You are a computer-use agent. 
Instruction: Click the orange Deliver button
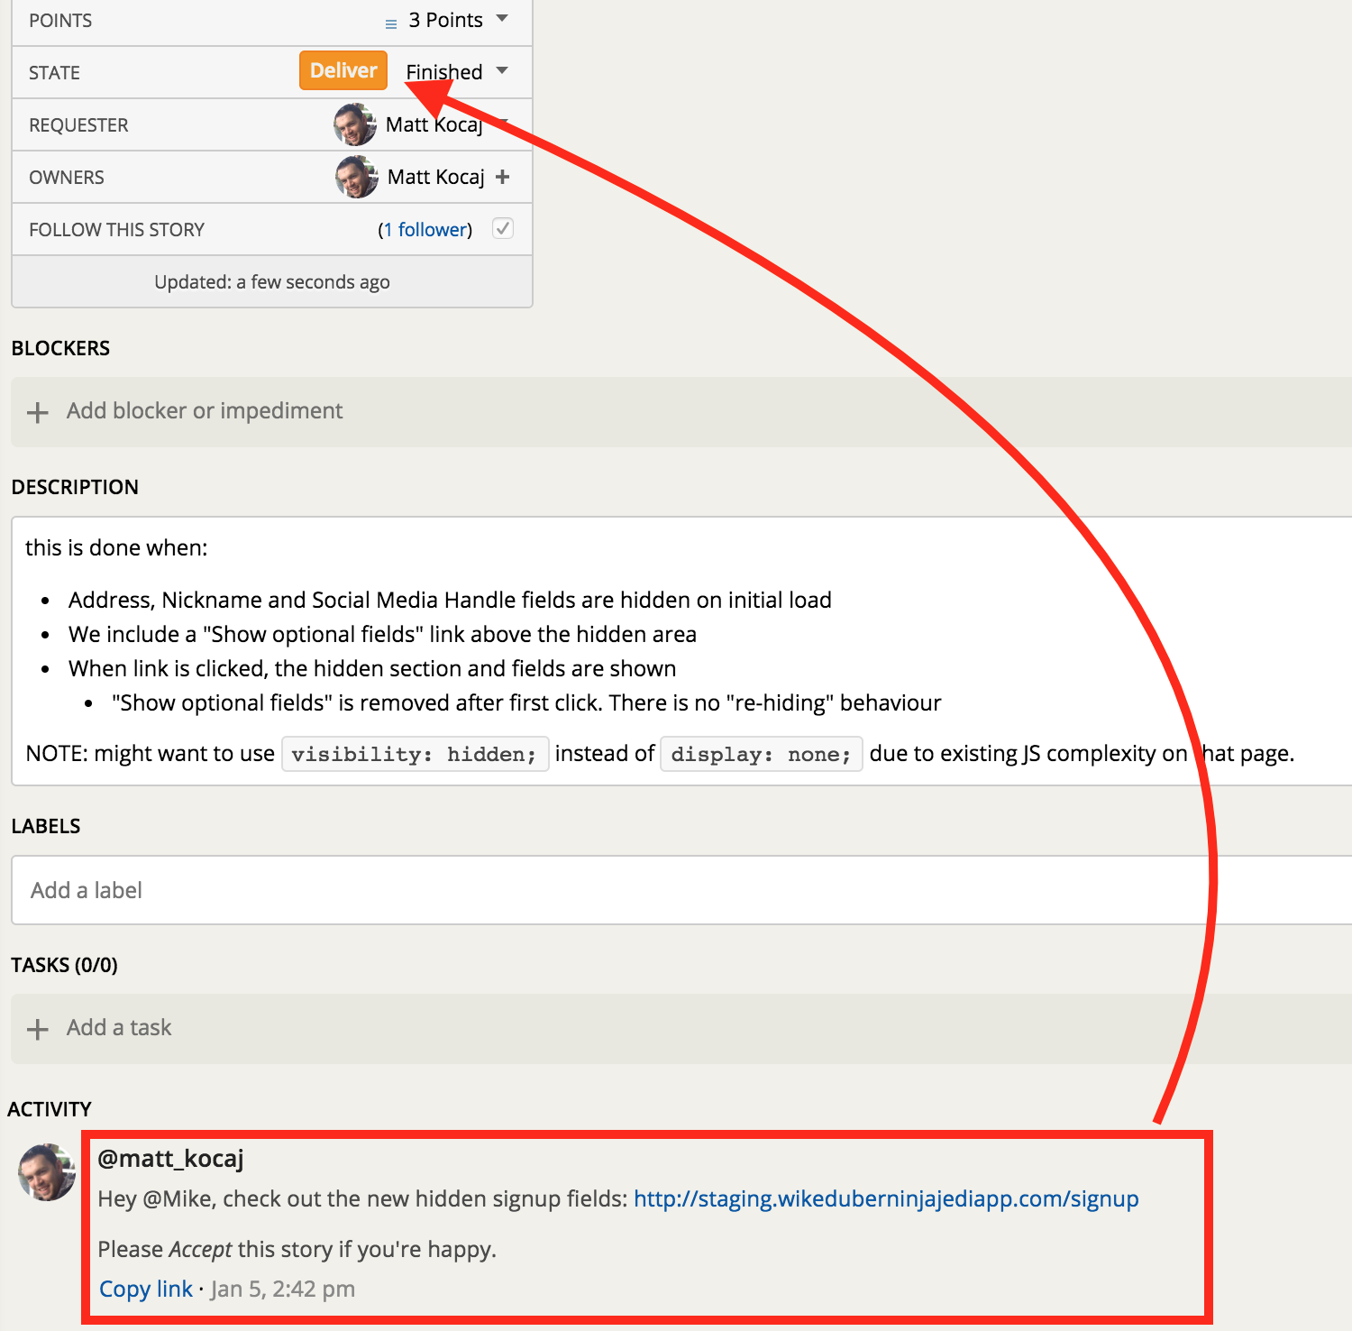tap(343, 71)
